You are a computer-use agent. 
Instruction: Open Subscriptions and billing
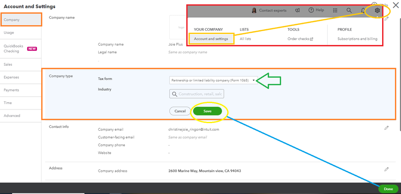(357, 39)
